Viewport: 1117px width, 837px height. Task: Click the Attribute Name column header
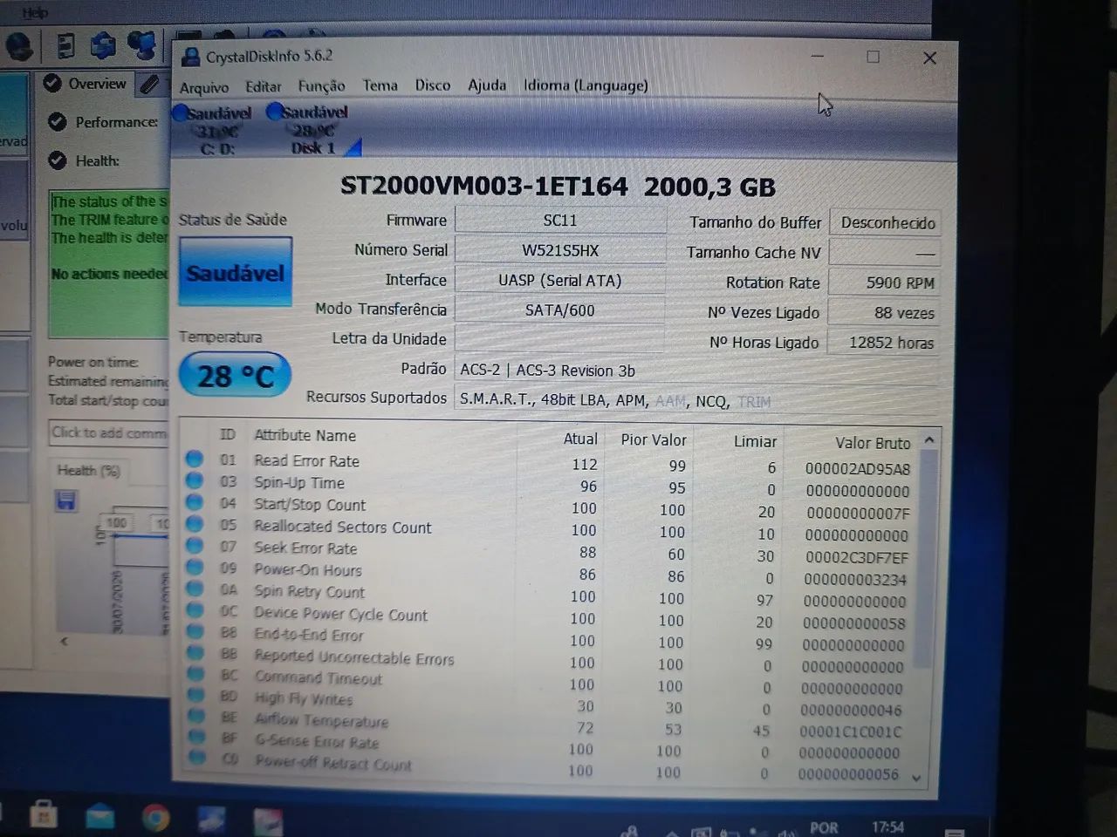coord(305,435)
